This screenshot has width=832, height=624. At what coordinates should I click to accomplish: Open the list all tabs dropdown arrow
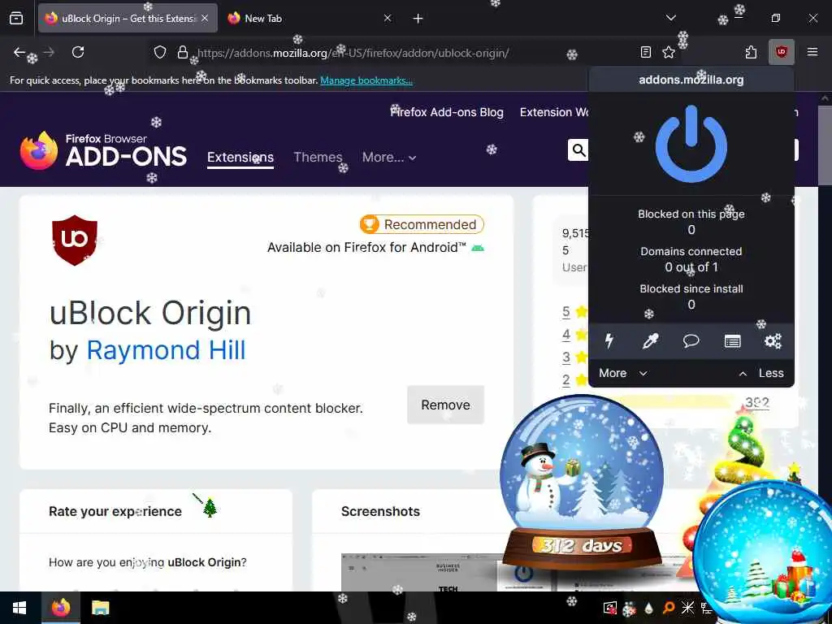(670, 18)
